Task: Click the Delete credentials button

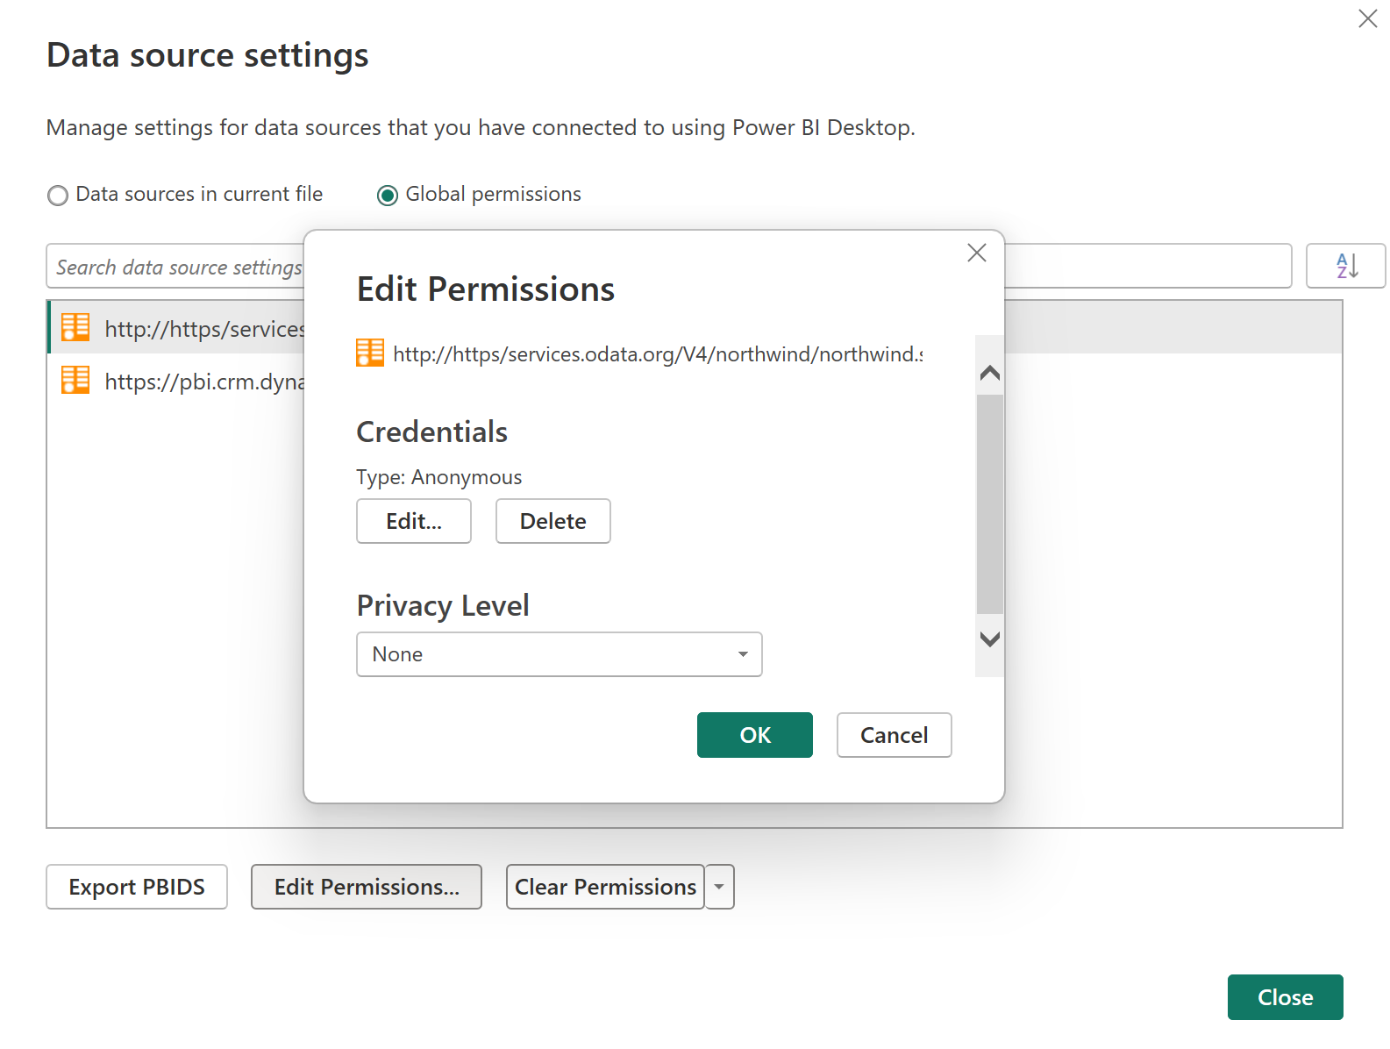Action: click(552, 521)
